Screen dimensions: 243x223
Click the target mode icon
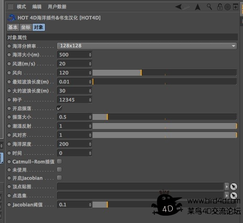[228, 7]
